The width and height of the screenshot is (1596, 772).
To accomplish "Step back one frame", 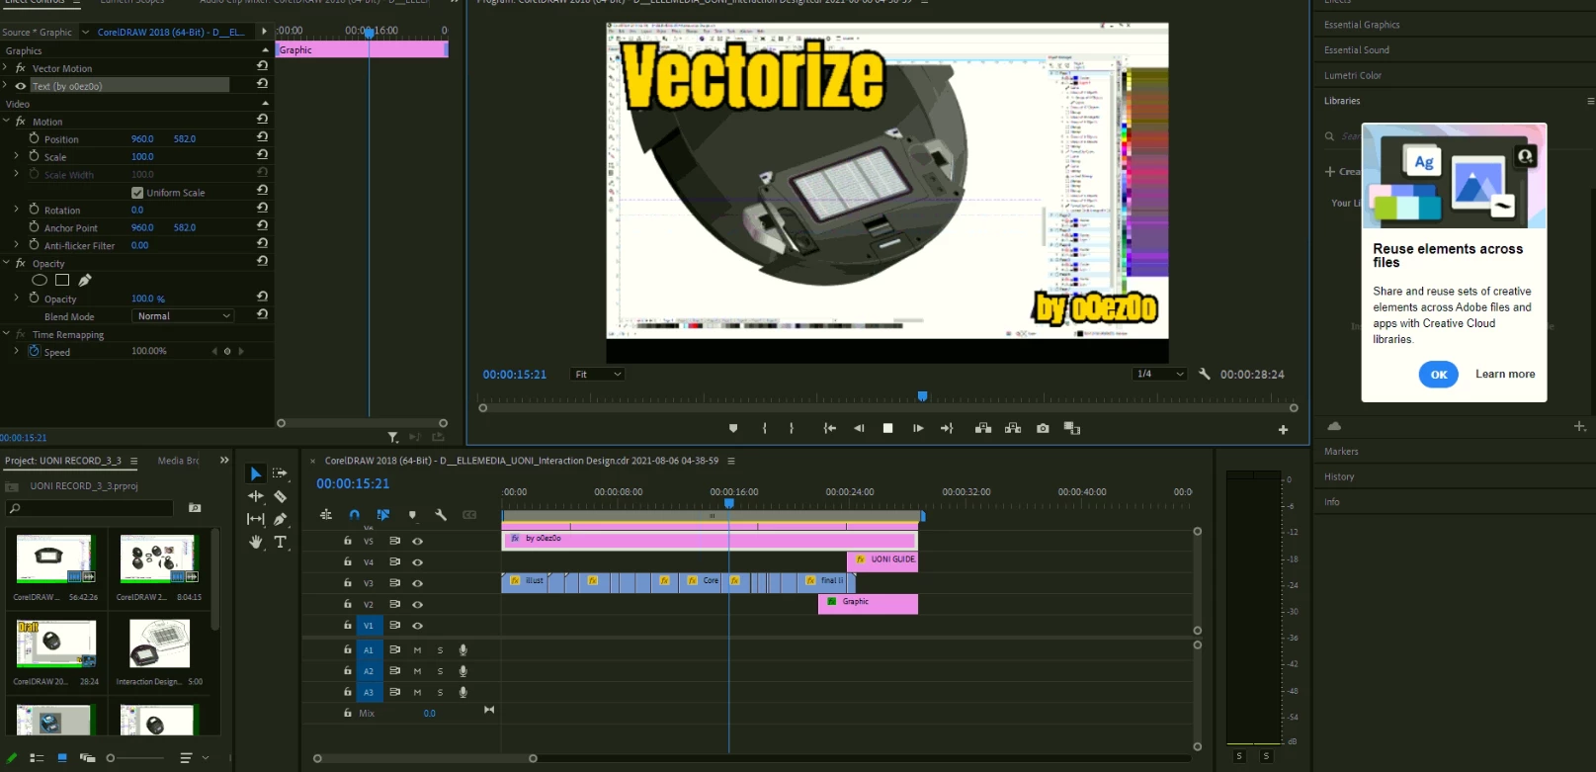I will point(859,428).
